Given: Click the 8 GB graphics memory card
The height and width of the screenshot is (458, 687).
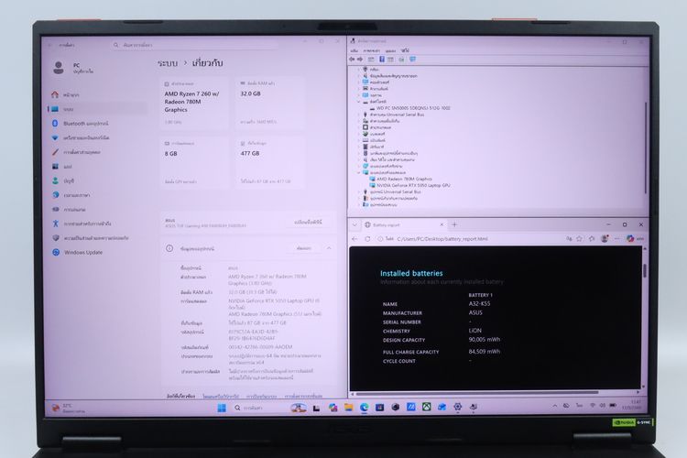Looking at the screenshot, I should (194, 163).
